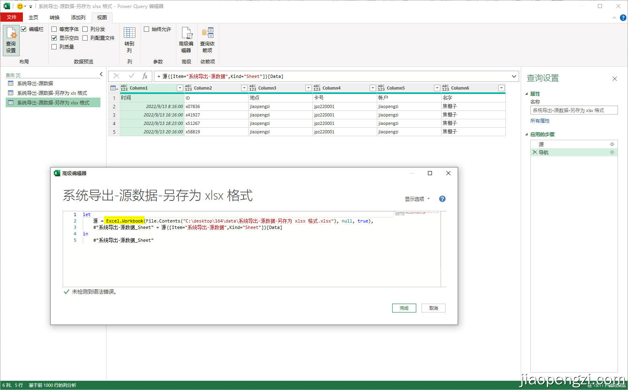Viewport: 628px width, 390px height.
Task: Open the 高级编辑器 (Advanced Editor) tool
Action: 186,39
